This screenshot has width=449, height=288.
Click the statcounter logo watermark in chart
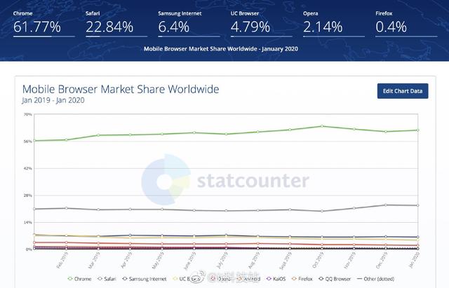(224, 181)
